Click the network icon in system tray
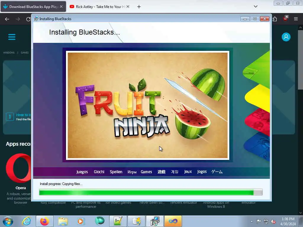303x227 pixels. coord(266,221)
